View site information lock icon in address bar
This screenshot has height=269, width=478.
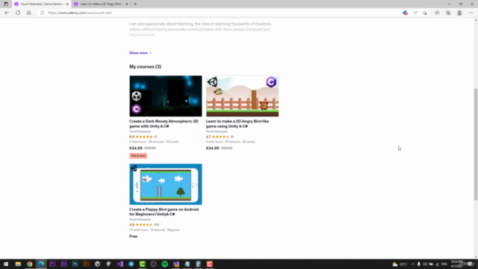tap(42, 13)
